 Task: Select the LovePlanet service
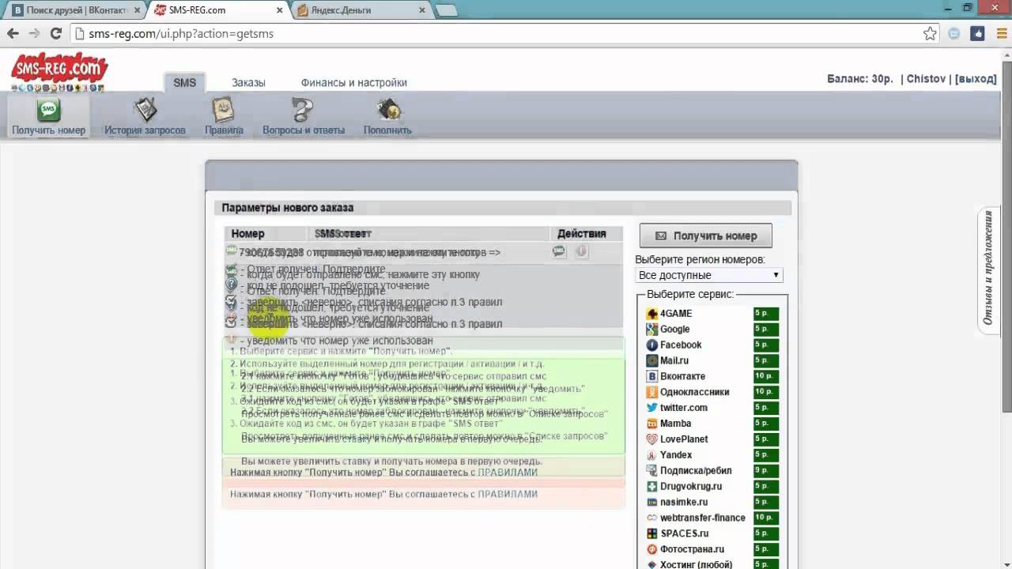[684, 439]
